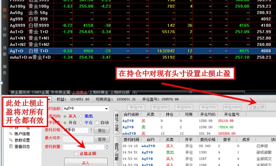Enable the 止盈止损 checkbox

76,154
